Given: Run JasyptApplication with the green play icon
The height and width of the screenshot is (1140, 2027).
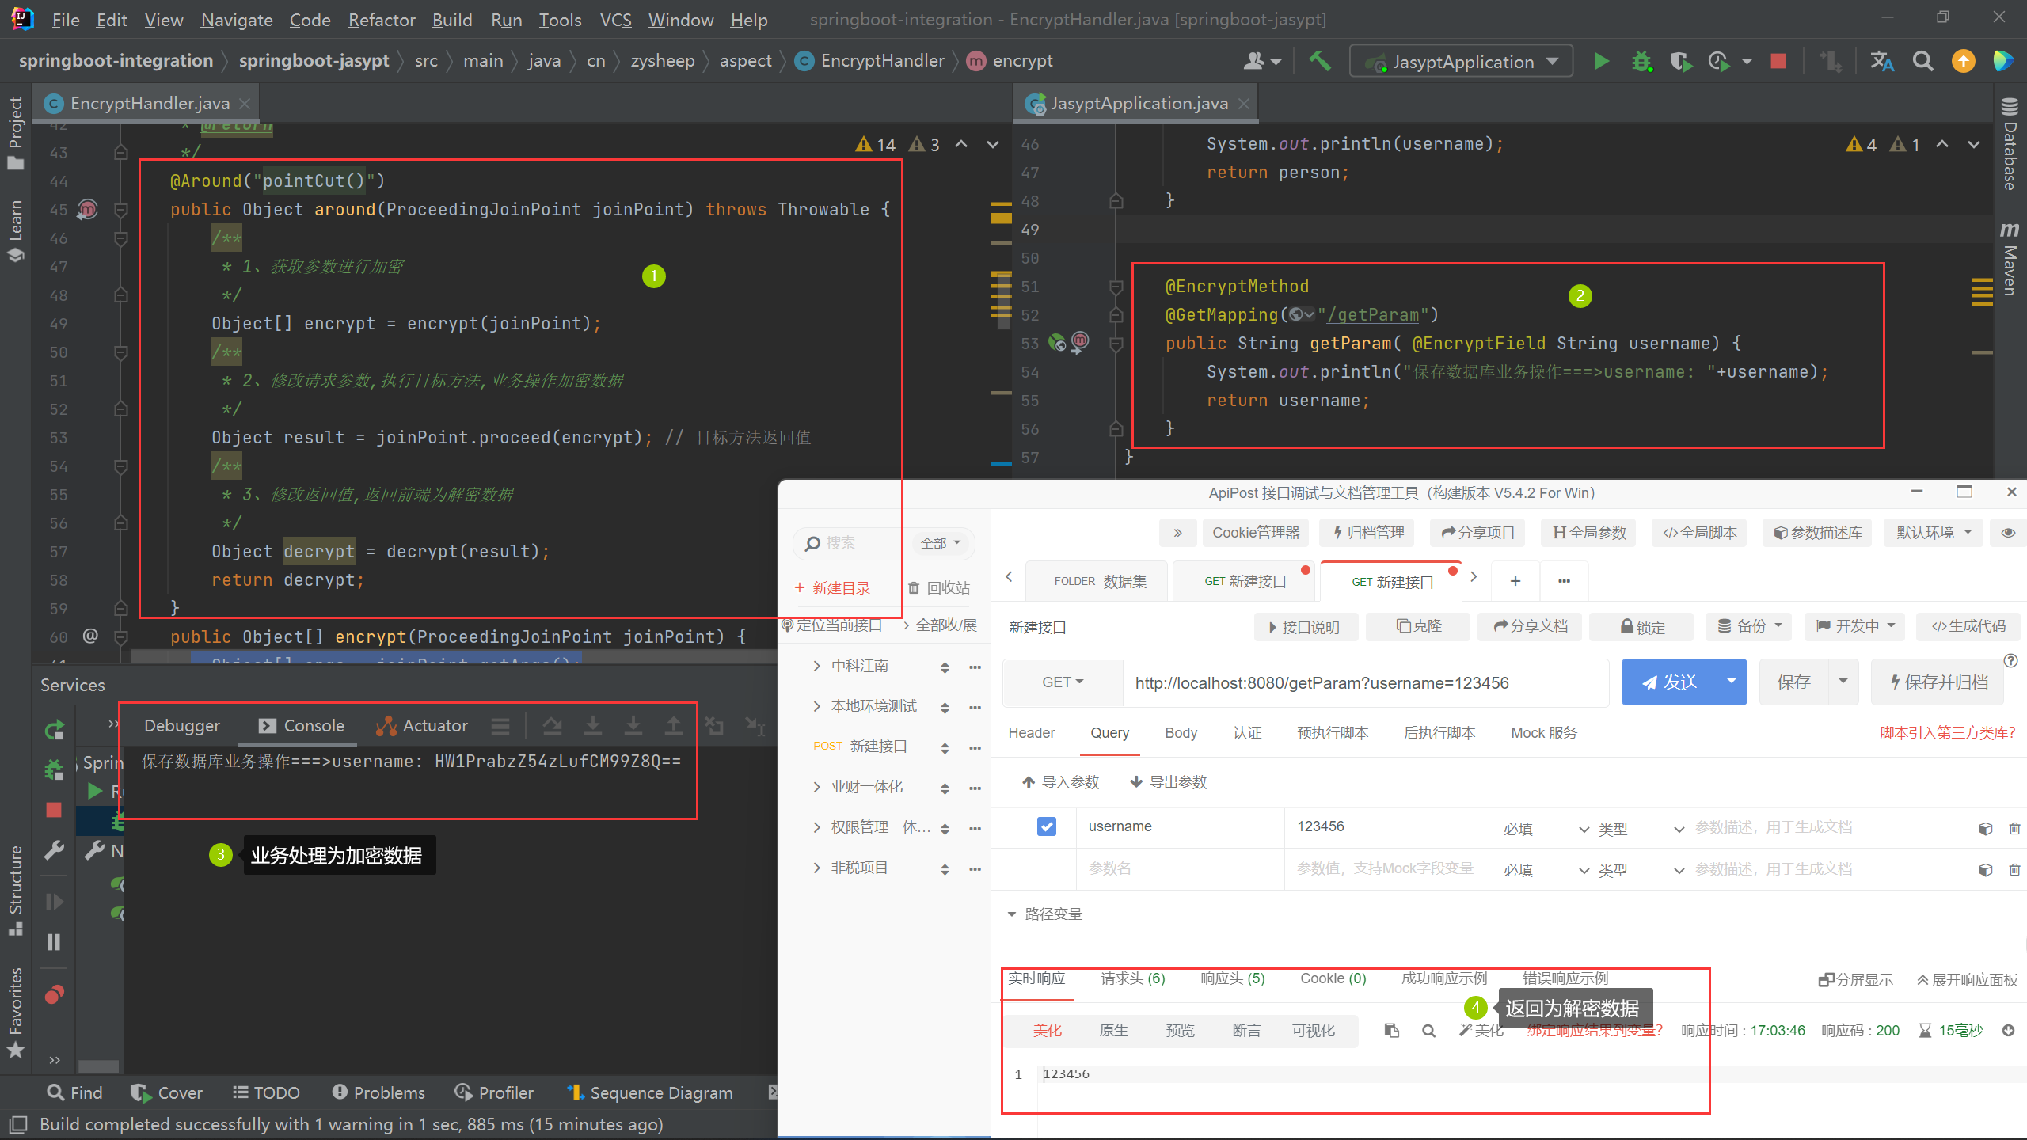Looking at the screenshot, I should pos(1601,61).
